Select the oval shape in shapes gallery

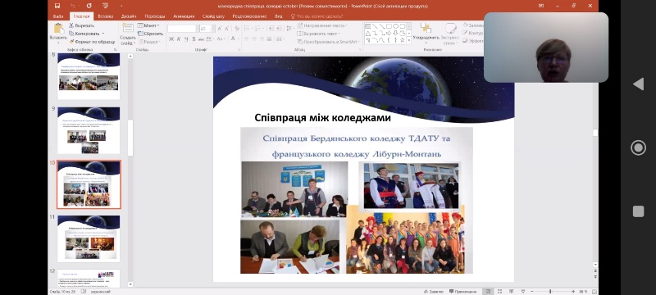pyautogui.click(x=395, y=26)
